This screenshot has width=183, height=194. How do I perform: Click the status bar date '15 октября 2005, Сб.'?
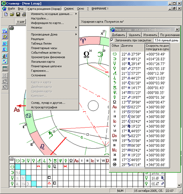[149, 191]
